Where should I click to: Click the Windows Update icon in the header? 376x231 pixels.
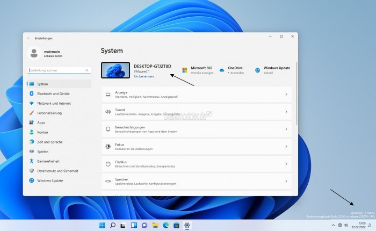(x=257, y=70)
